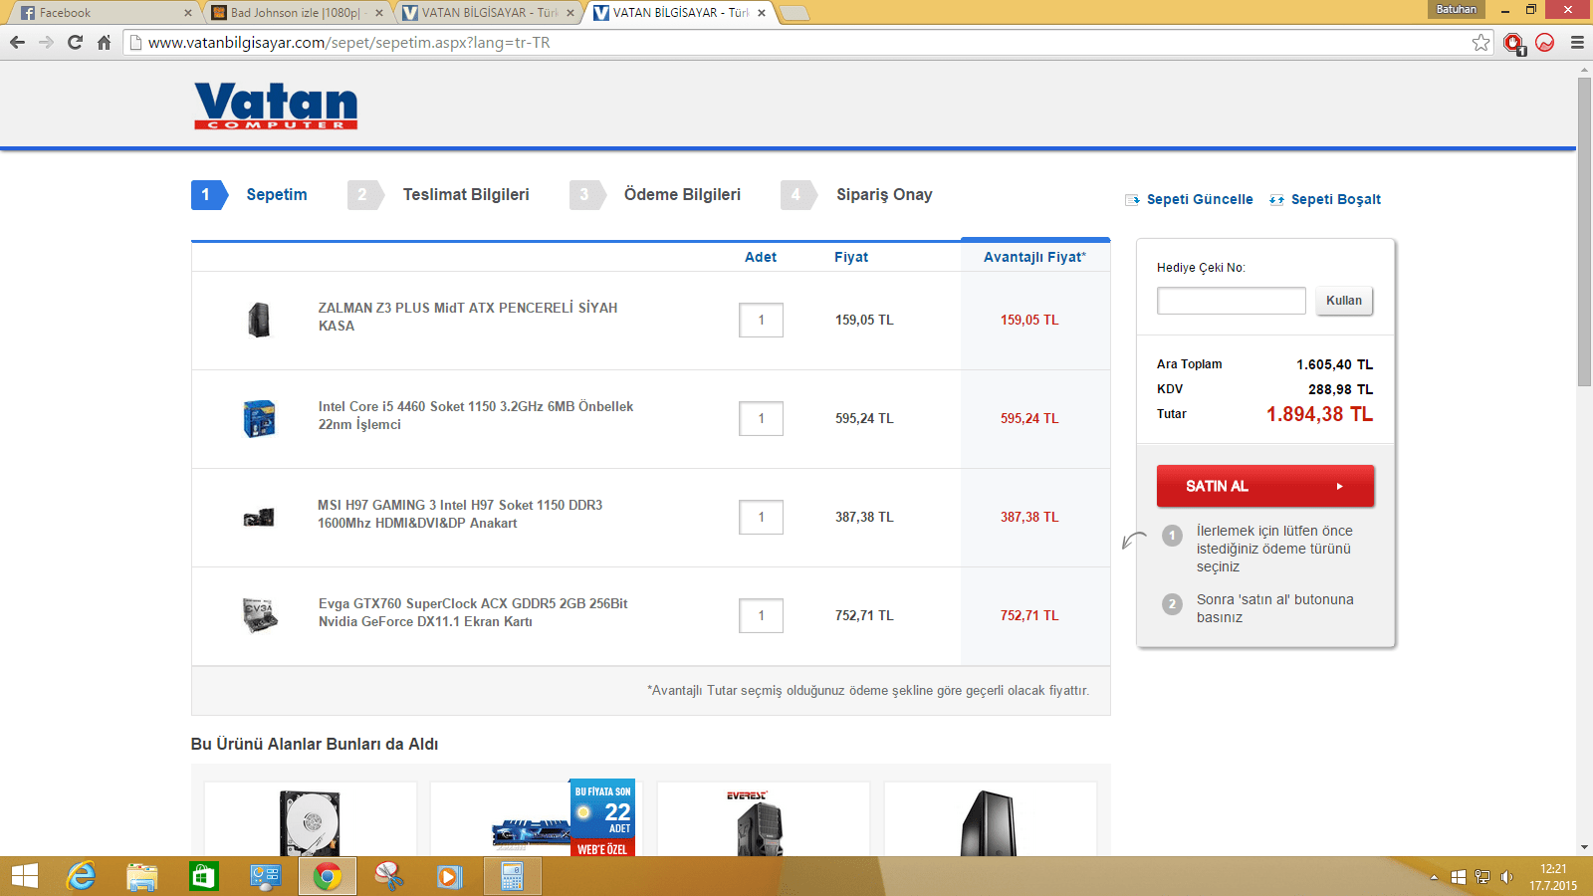This screenshot has height=896, width=1593.
Task: Open the AdBlock extension icon
Action: (1514, 43)
